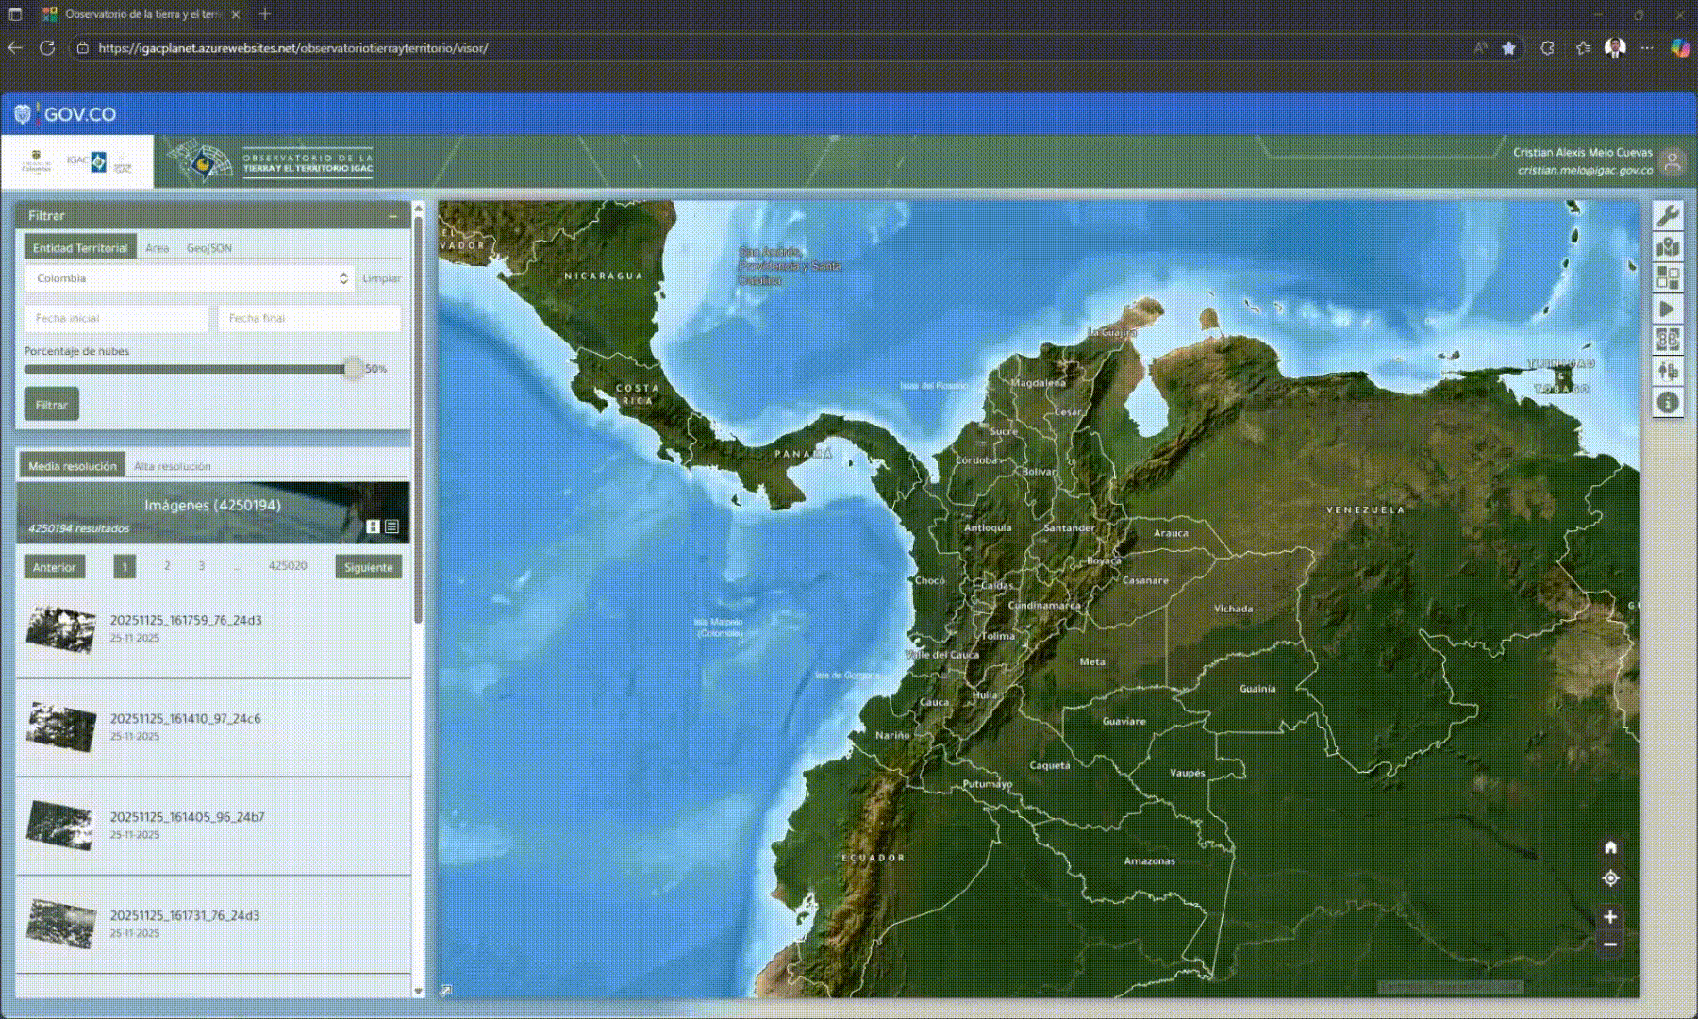
Task: Click the info circle icon in map toolbar
Action: (x=1668, y=403)
